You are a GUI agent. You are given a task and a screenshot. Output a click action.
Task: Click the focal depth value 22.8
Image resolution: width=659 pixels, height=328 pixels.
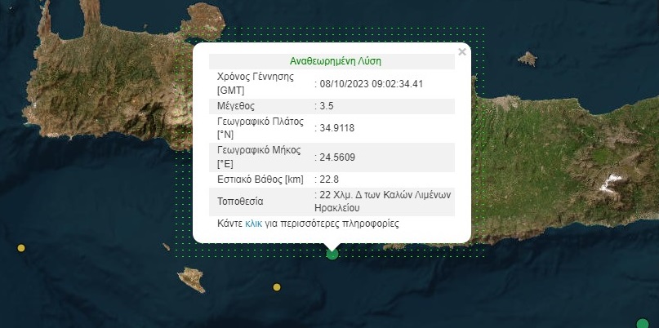[330, 180]
